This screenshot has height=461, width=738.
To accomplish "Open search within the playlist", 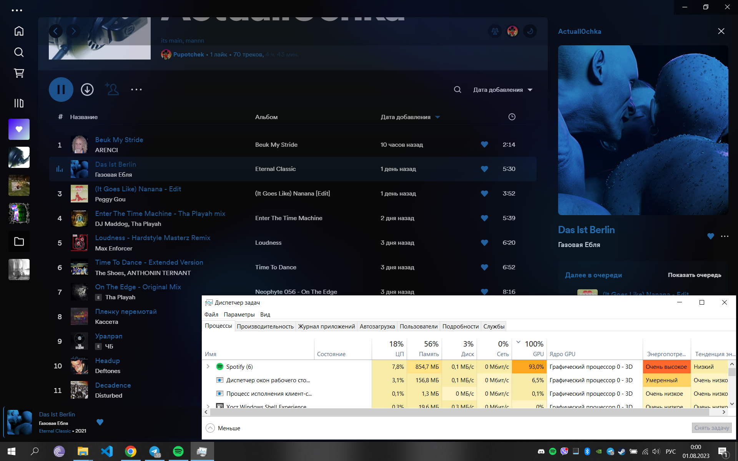I will [x=457, y=89].
